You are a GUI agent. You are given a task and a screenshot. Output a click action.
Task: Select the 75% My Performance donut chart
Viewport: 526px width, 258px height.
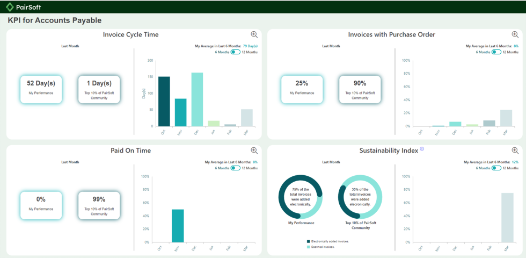301,197
